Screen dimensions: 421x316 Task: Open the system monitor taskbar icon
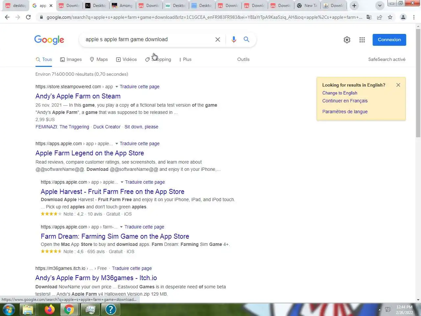tap(90, 309)
